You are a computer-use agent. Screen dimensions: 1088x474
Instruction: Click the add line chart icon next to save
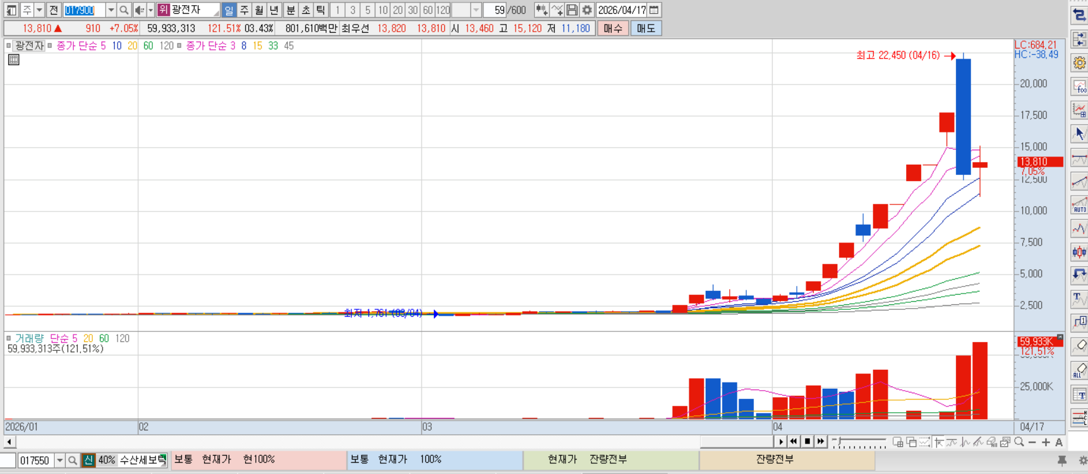pyautogui.click(x=557, y=10)
